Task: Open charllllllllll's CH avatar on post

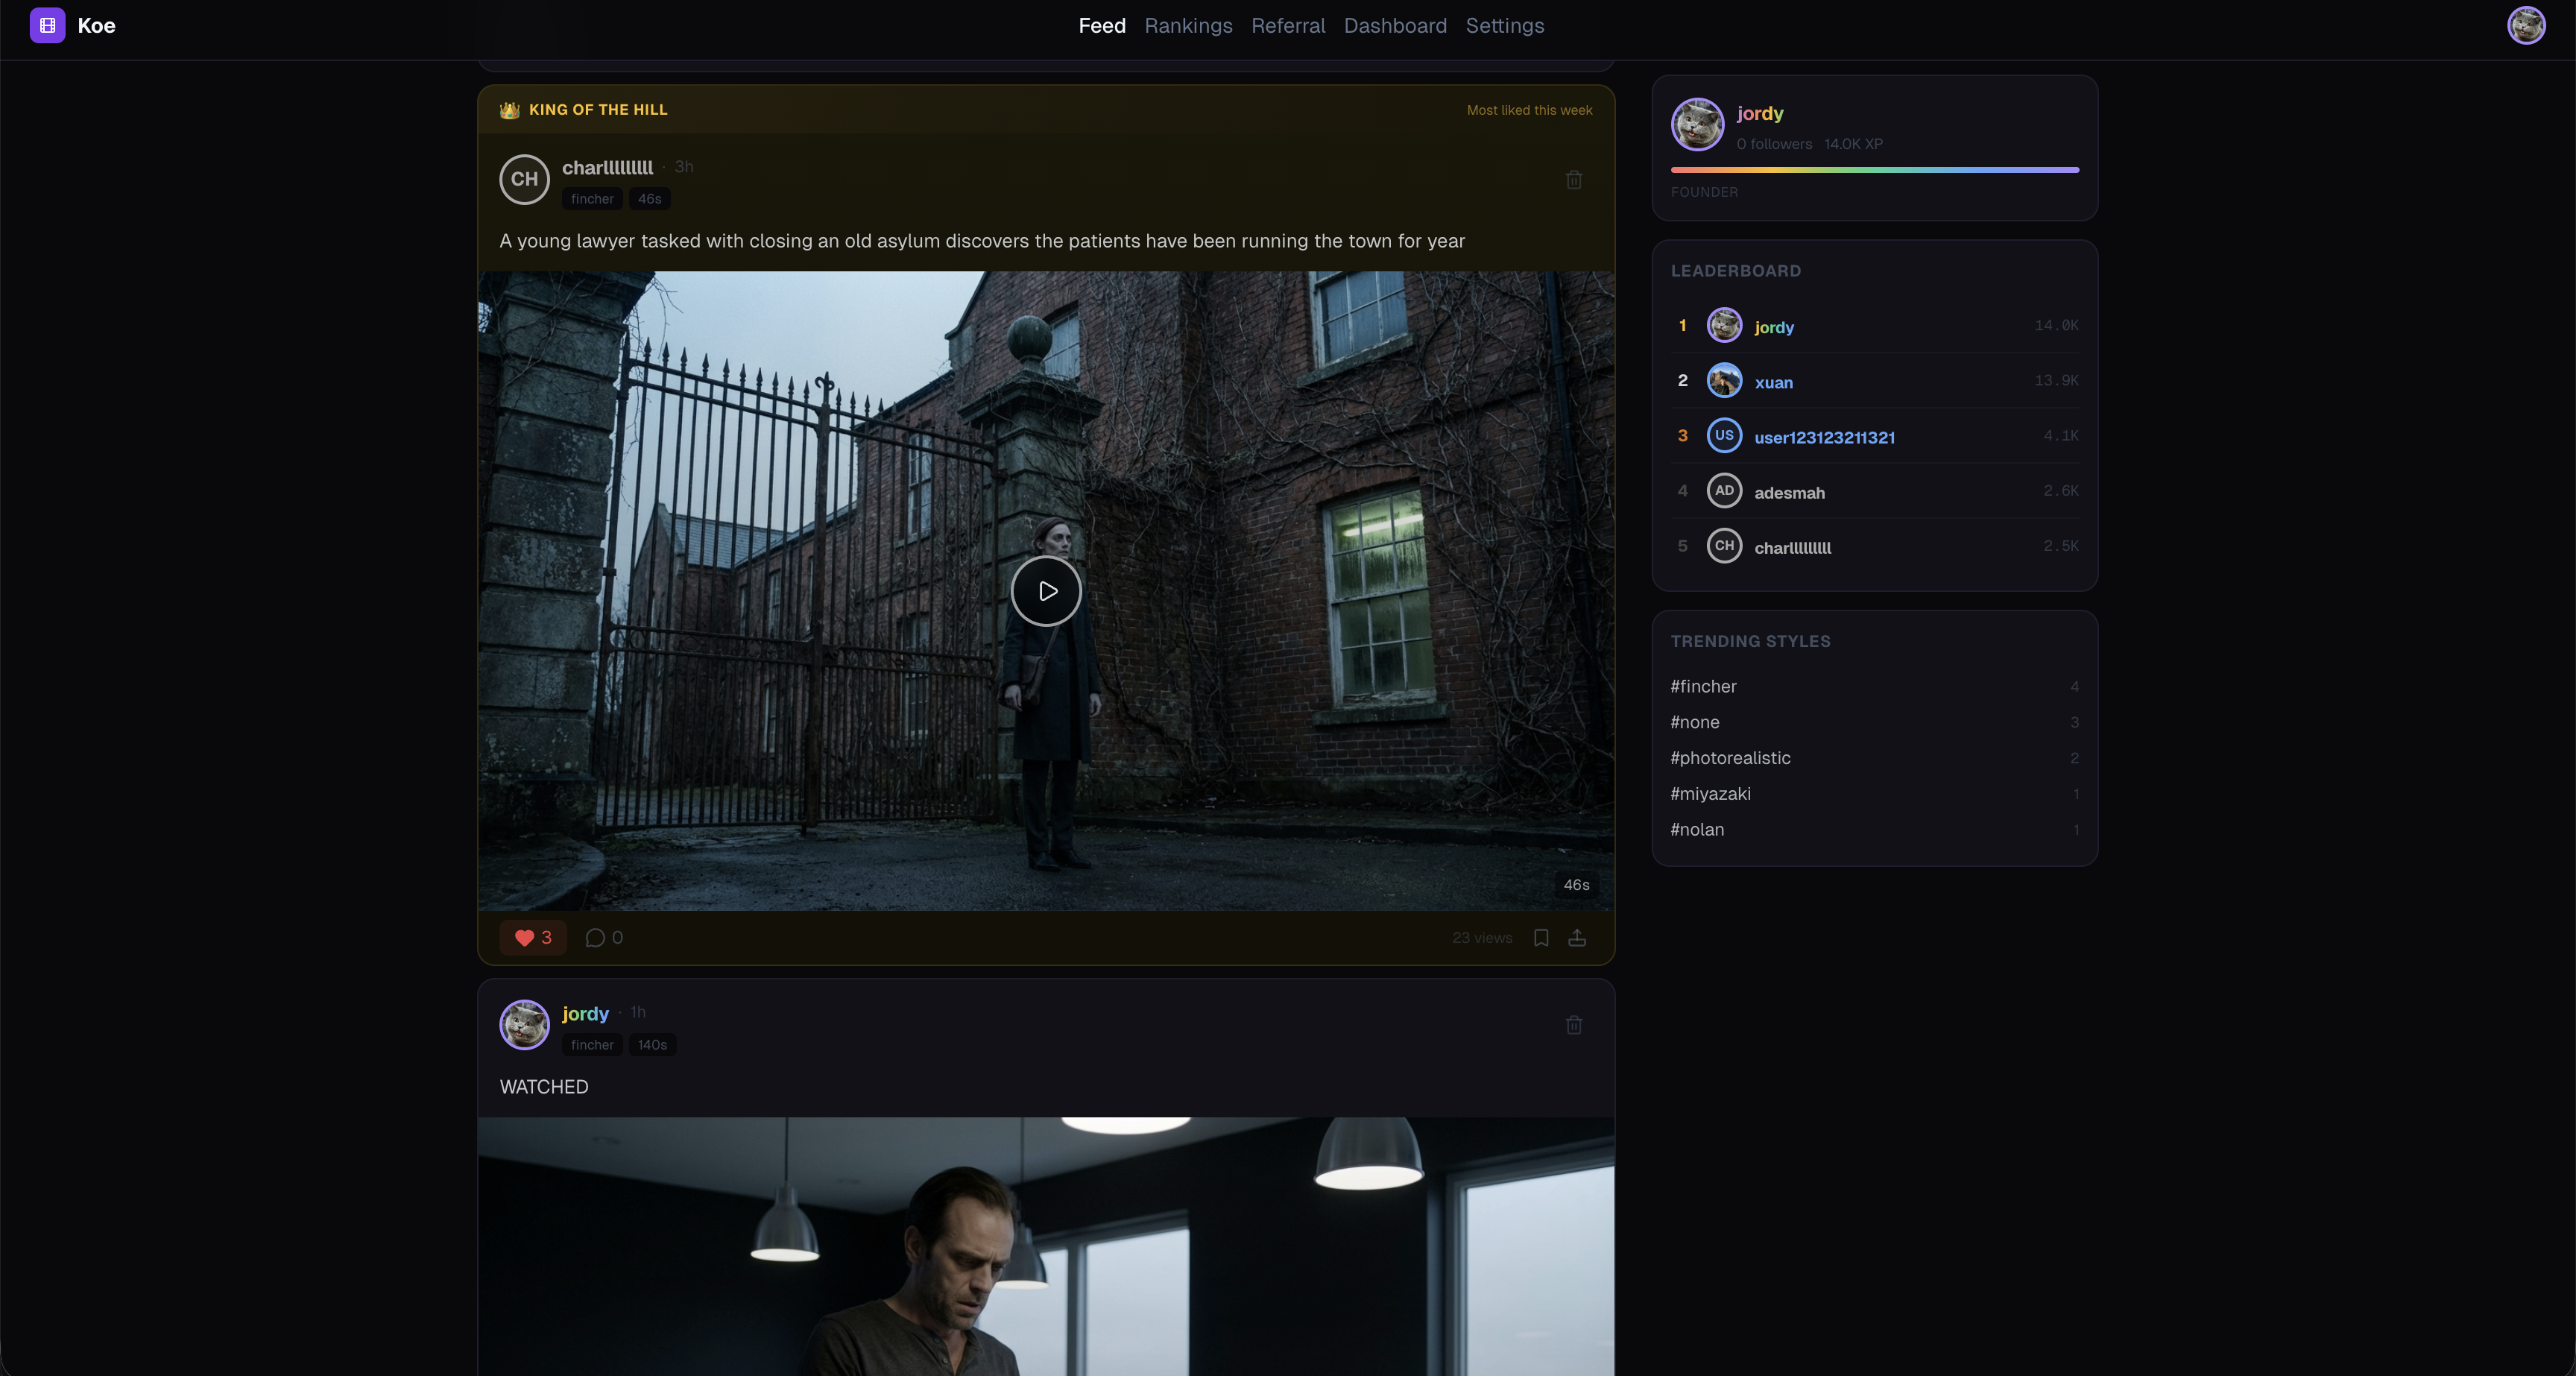Action: (x=524, y=180)
